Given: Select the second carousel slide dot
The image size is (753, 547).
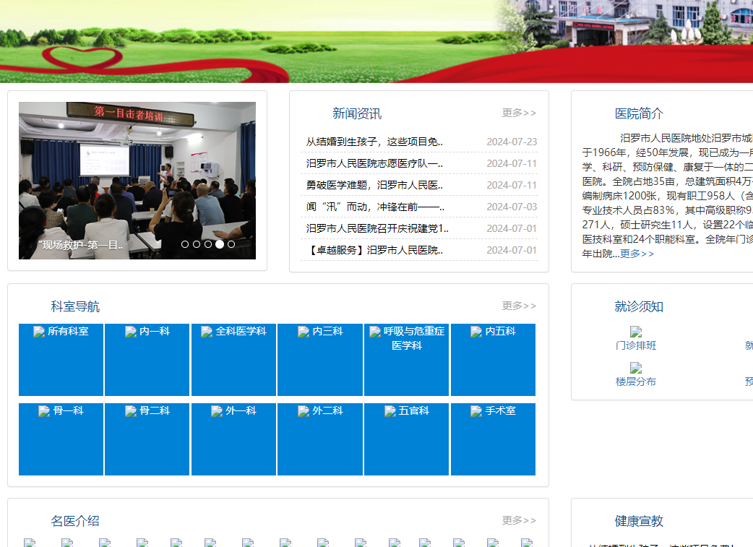Looking at the screenshot, I should point(197,244).
